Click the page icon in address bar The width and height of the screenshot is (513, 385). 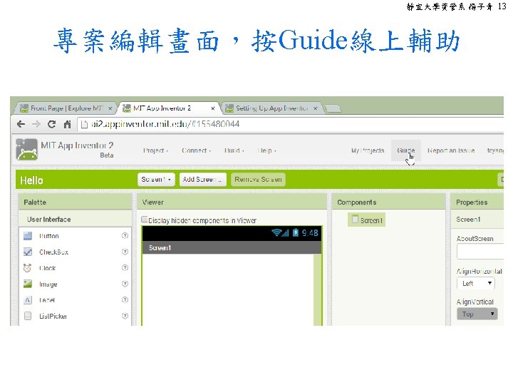(x=84, y=124)
